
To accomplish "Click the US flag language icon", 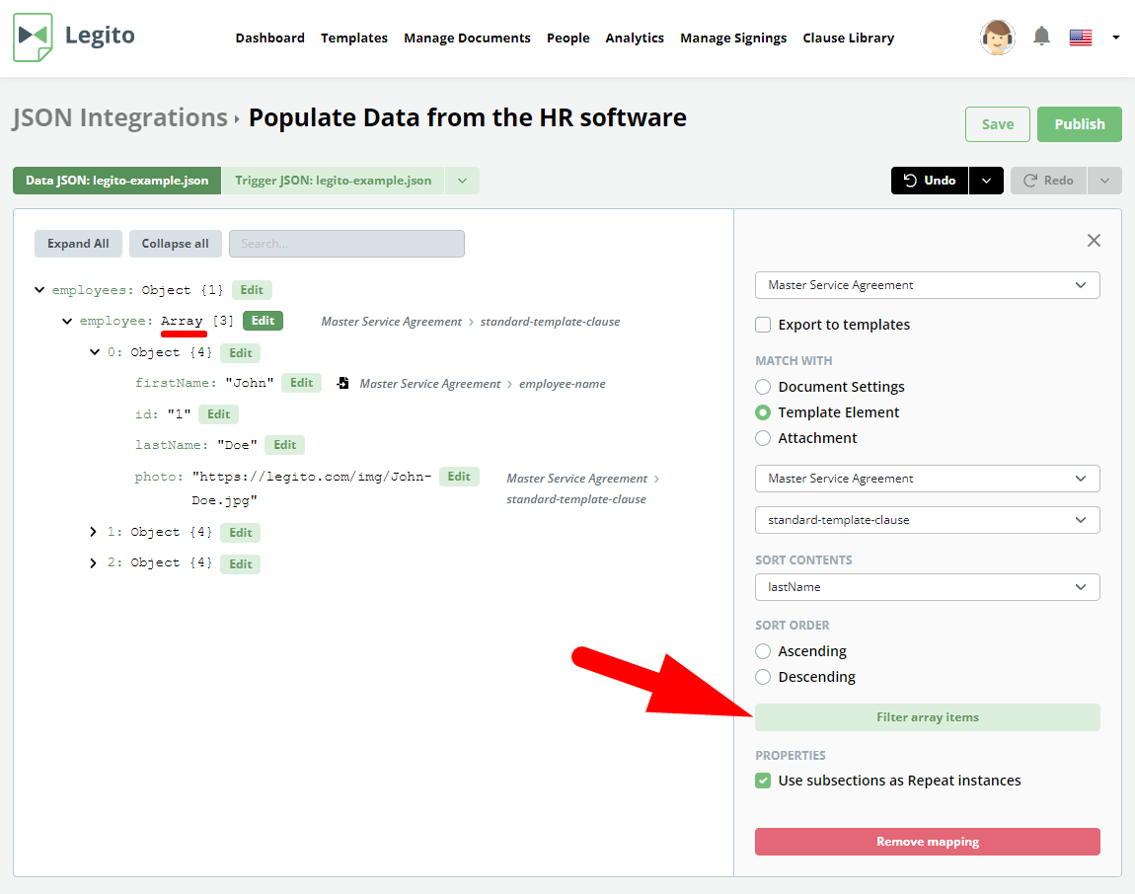I will tap(1080, 37).
